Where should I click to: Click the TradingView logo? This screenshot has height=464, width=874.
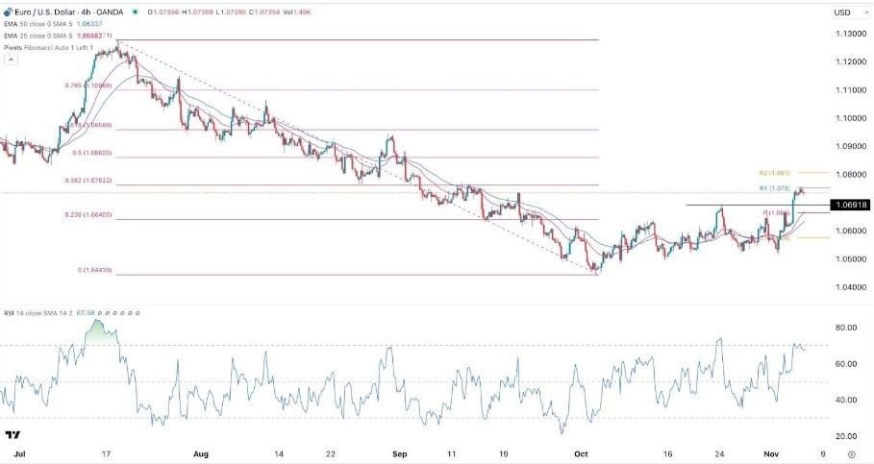12,434
